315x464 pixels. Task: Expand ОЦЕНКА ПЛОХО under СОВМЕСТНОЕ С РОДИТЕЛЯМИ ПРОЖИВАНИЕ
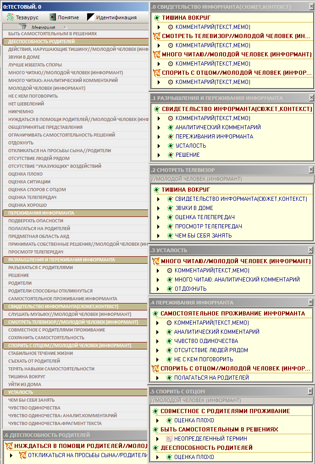pos(158,420)
